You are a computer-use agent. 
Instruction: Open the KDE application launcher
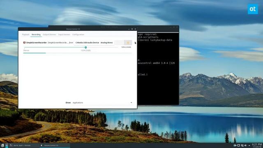click(x=2, y=145)
